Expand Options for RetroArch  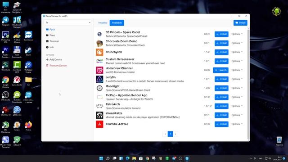pos(237,106)
